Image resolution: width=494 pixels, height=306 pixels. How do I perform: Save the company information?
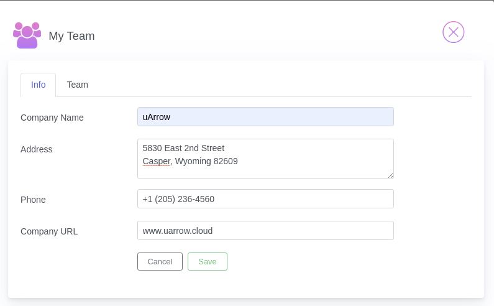click(208, 261)
